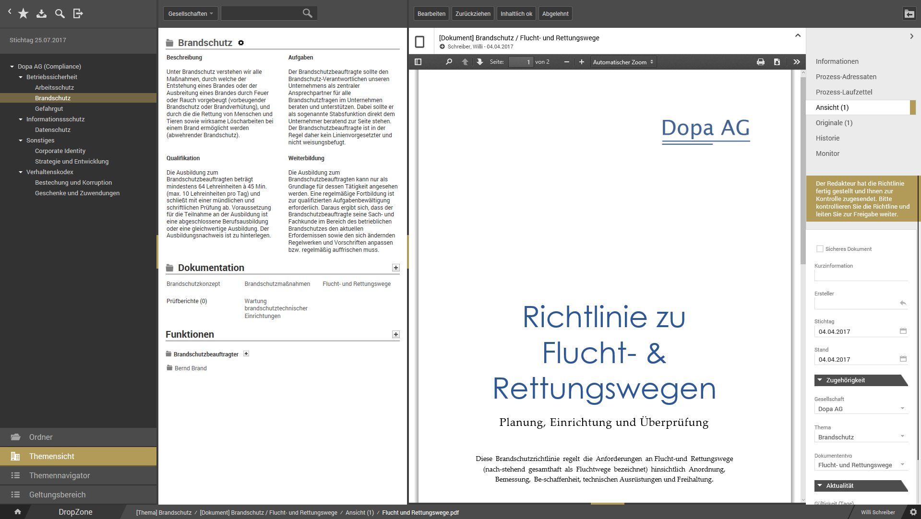
Task: Click the Inhaltlich ok button
Action: [516, 13]
